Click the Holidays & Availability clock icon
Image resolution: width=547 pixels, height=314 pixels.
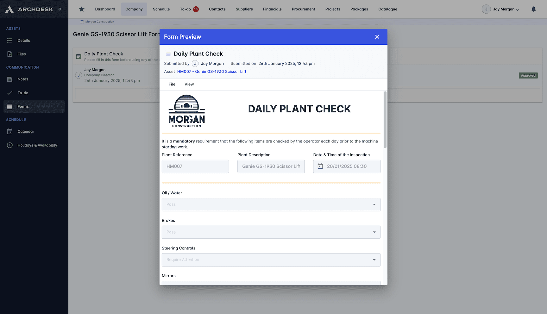[10, 145]
